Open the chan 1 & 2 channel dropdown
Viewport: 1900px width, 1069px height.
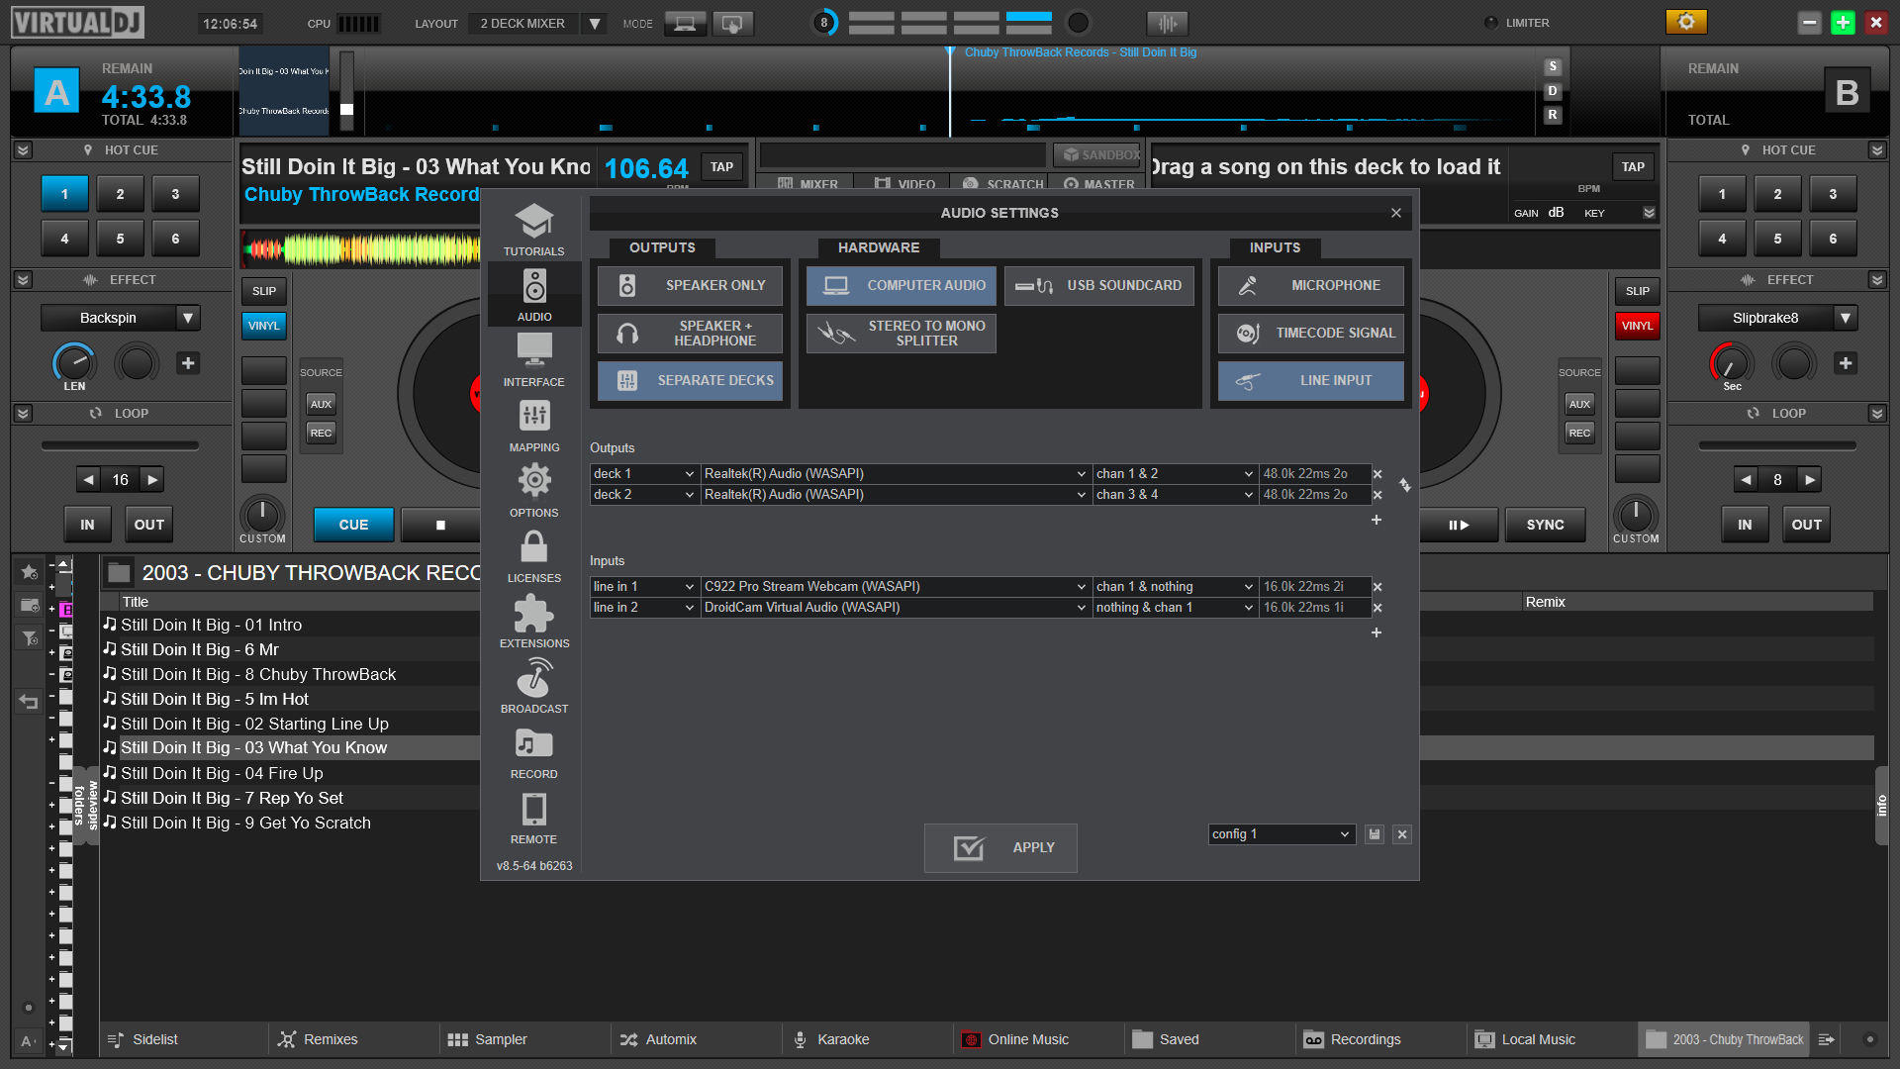pyautogui.click(x=1175, y=474)
